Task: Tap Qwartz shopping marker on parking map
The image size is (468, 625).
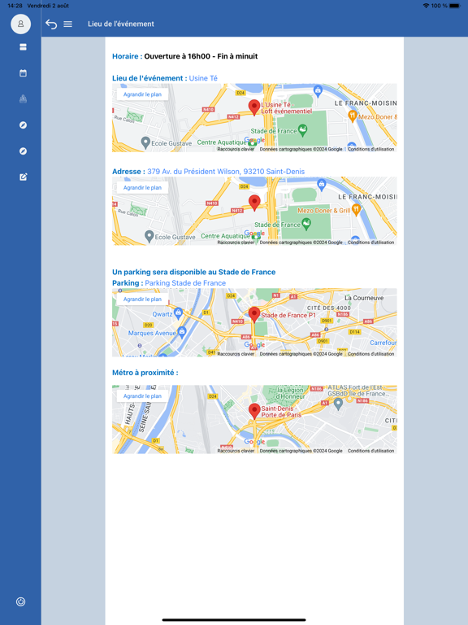Action: [178, 312]
